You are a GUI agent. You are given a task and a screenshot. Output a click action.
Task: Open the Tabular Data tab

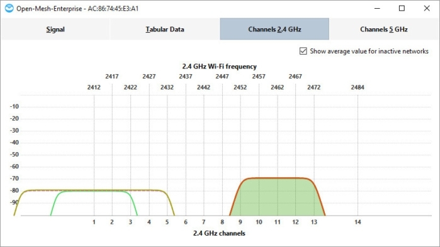(x=165, y=29)
